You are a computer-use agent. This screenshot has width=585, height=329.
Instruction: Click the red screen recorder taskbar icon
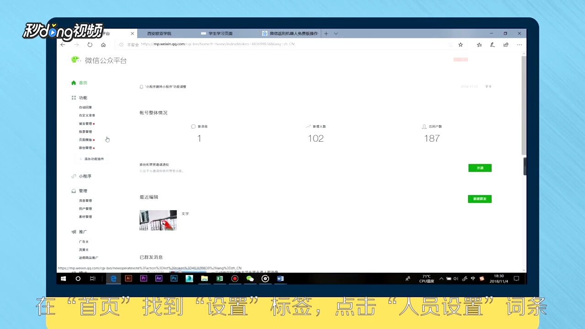tap(235, 278)
